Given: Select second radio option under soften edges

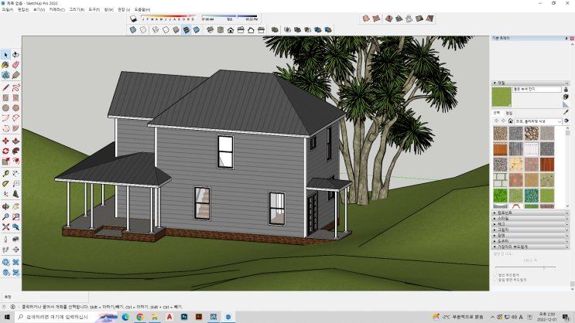Looking at the screenshot, I should [495, 280].
